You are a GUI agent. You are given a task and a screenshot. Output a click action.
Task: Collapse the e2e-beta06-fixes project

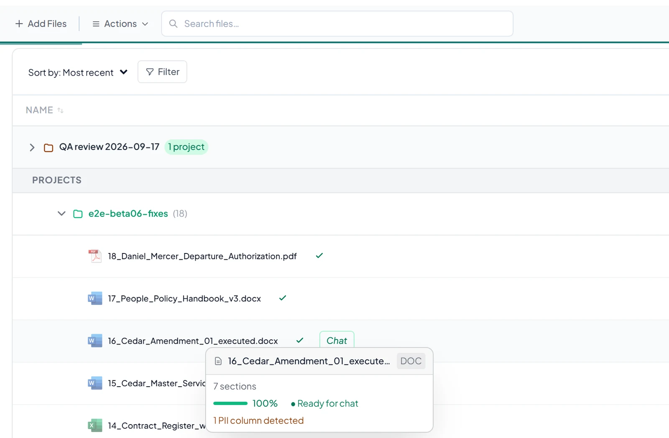(61, 214)
